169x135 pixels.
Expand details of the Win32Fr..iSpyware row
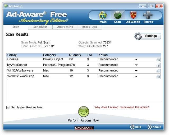[x=158, y=71]
